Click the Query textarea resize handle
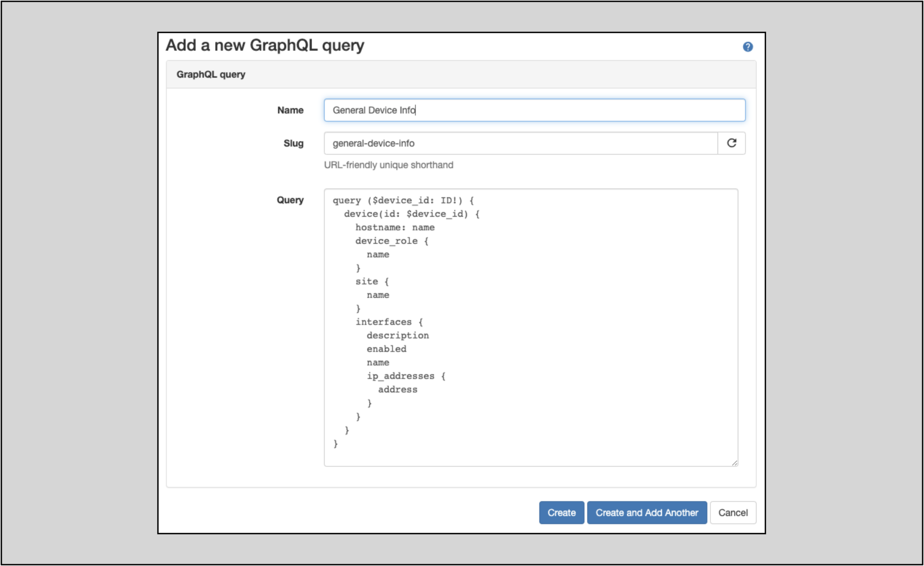The width and height of the screenshot is (924, 566). point(735,462)
